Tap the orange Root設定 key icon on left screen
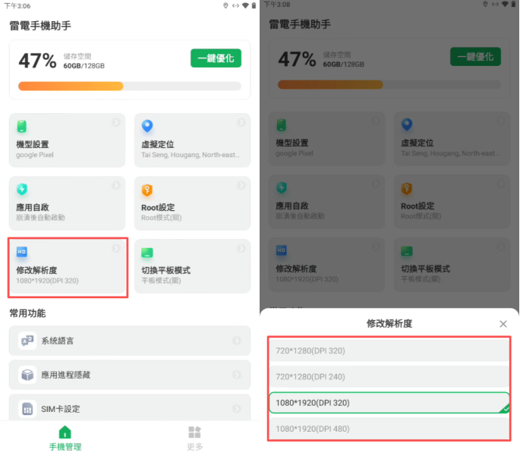 coord(147,189)
